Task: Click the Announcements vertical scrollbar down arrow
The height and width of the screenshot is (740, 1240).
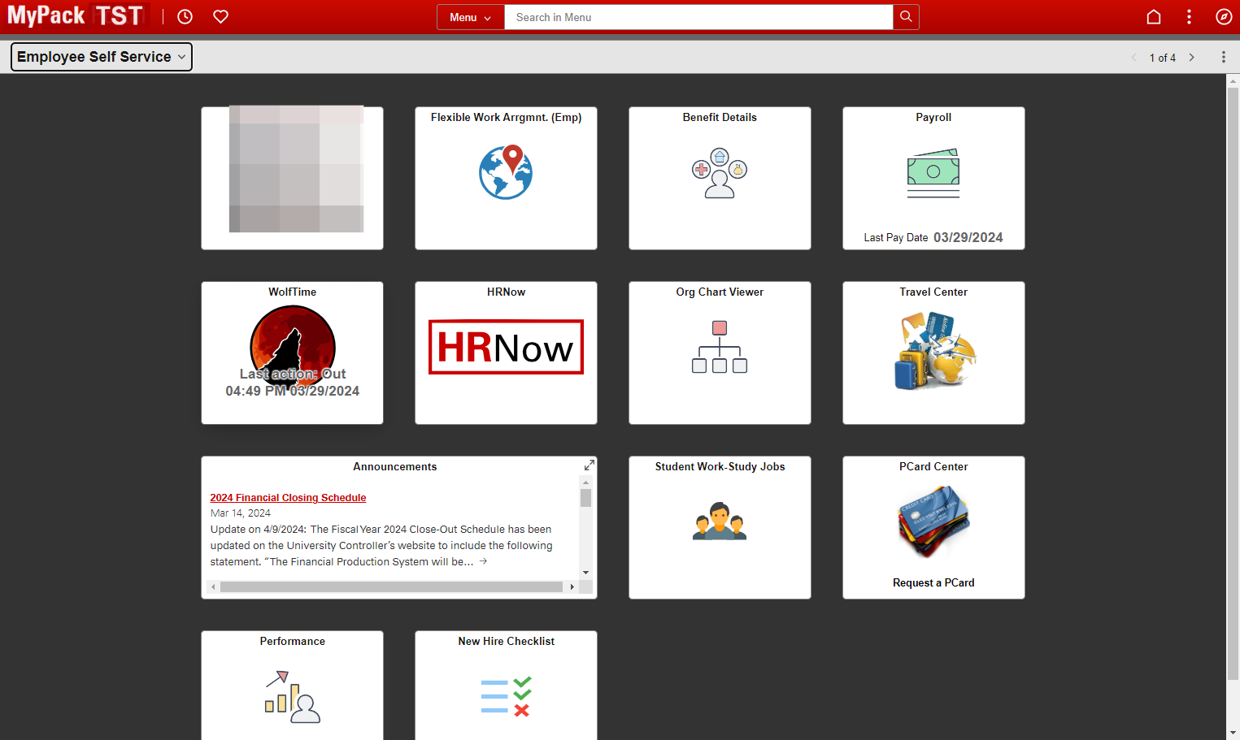Action: (x=585, y=573)
